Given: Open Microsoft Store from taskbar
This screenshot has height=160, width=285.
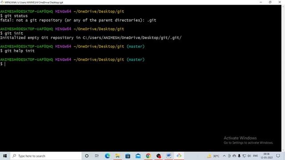Looking at the screenshot, I should [x=128, y=156].
